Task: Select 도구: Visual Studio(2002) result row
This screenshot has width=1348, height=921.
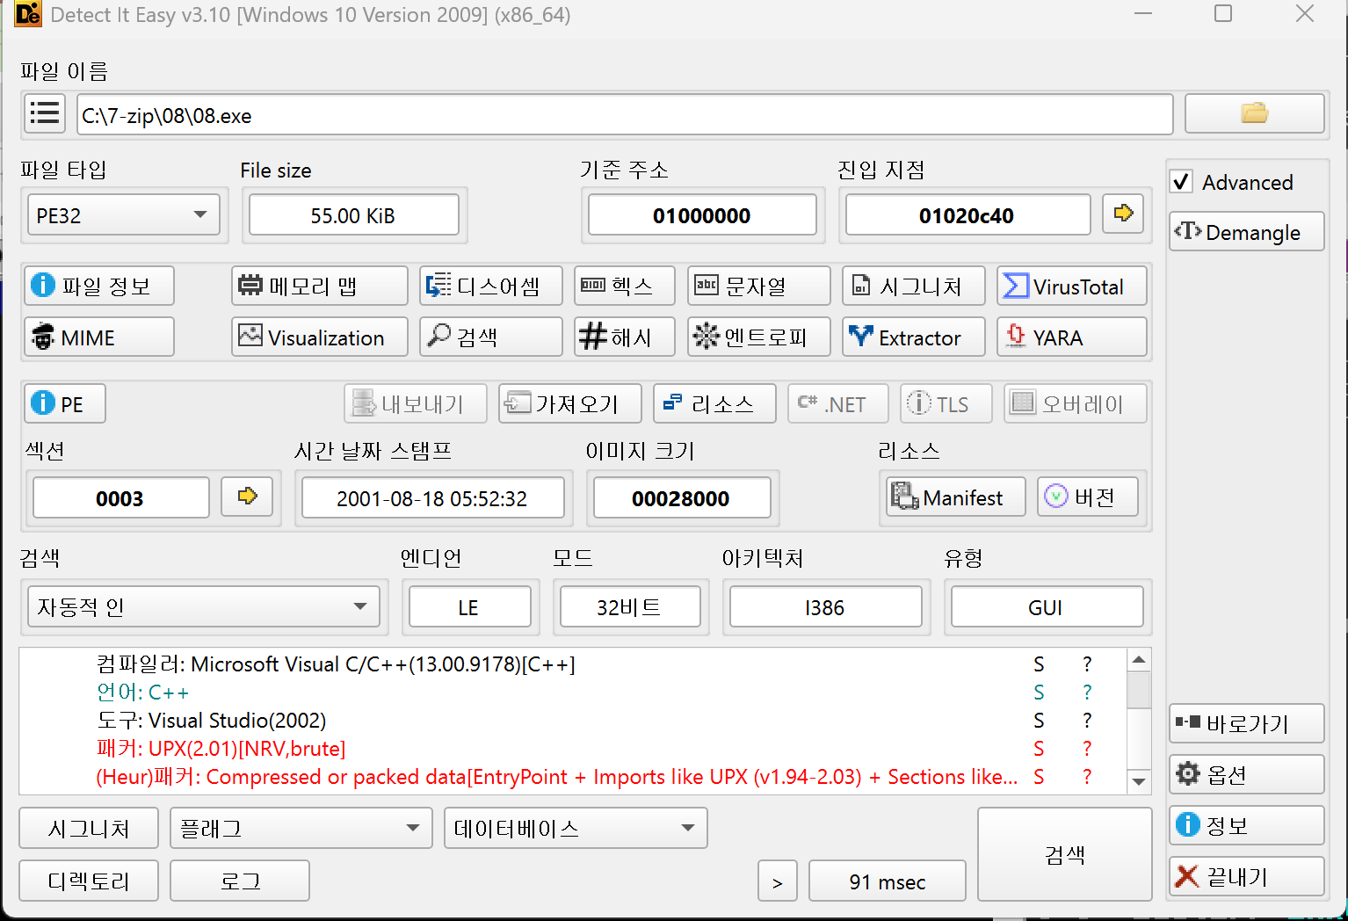Action: coord(571,721)
